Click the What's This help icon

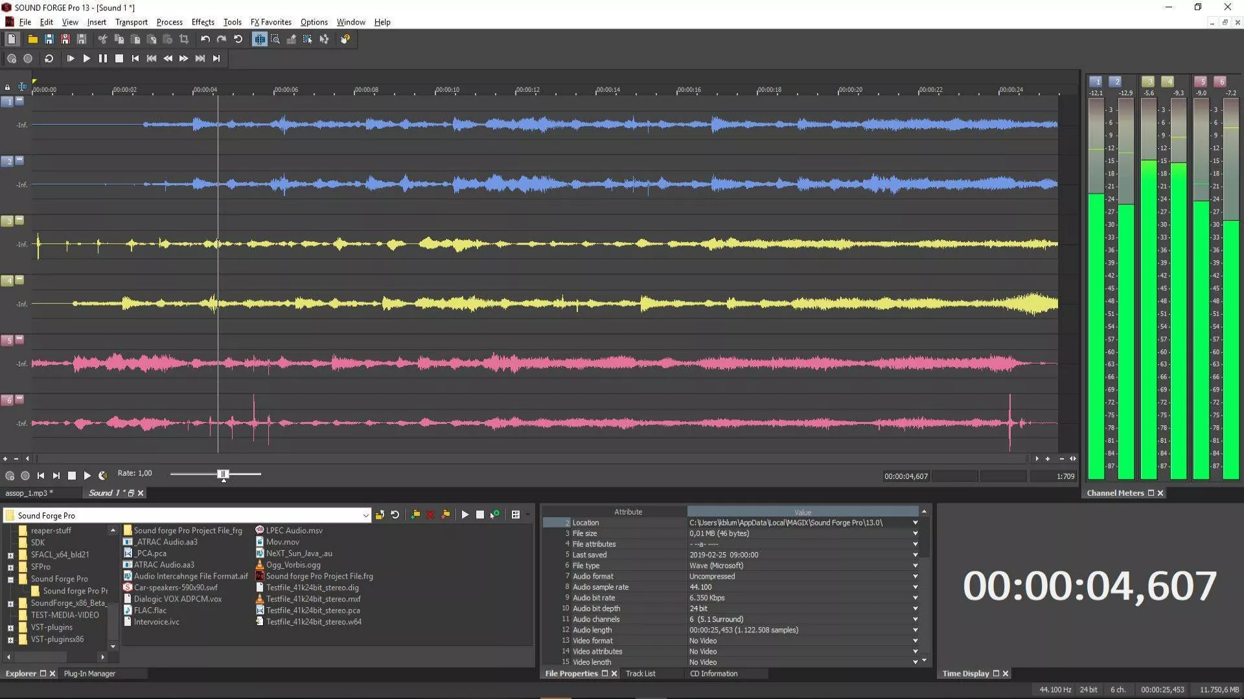coord(345,39)
